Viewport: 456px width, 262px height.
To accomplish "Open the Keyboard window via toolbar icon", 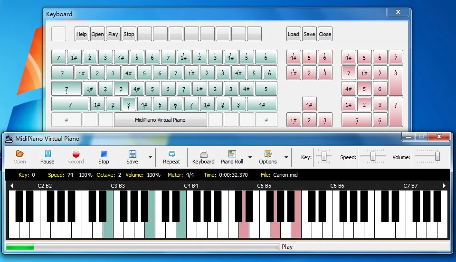I will pyautogui.click(x=204, y=154).
